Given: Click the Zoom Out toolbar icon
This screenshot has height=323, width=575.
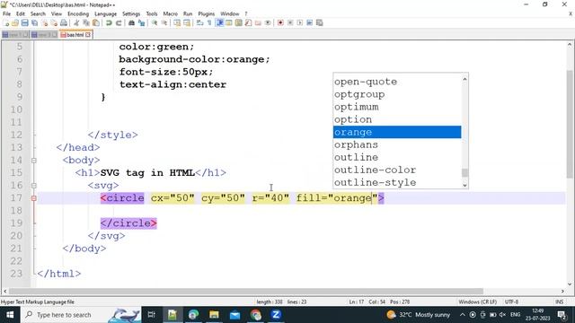Looking at the screenshot, I should coord(164,22).
